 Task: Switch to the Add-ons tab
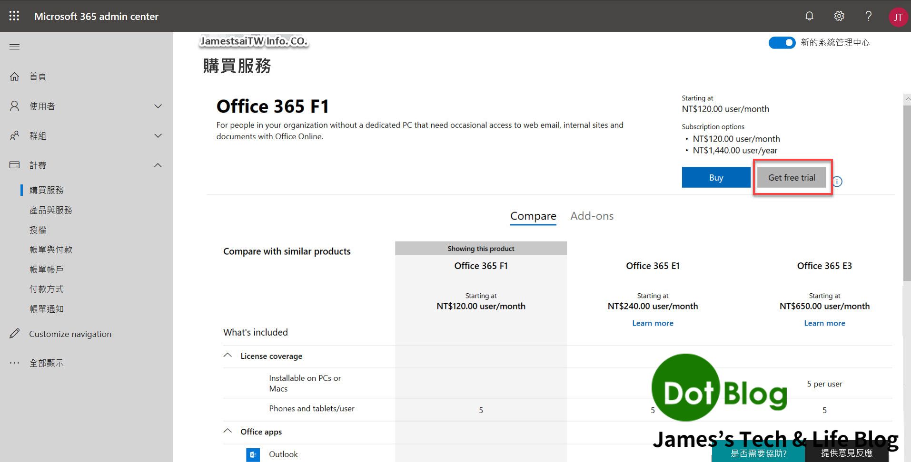[x=592, y=216]
